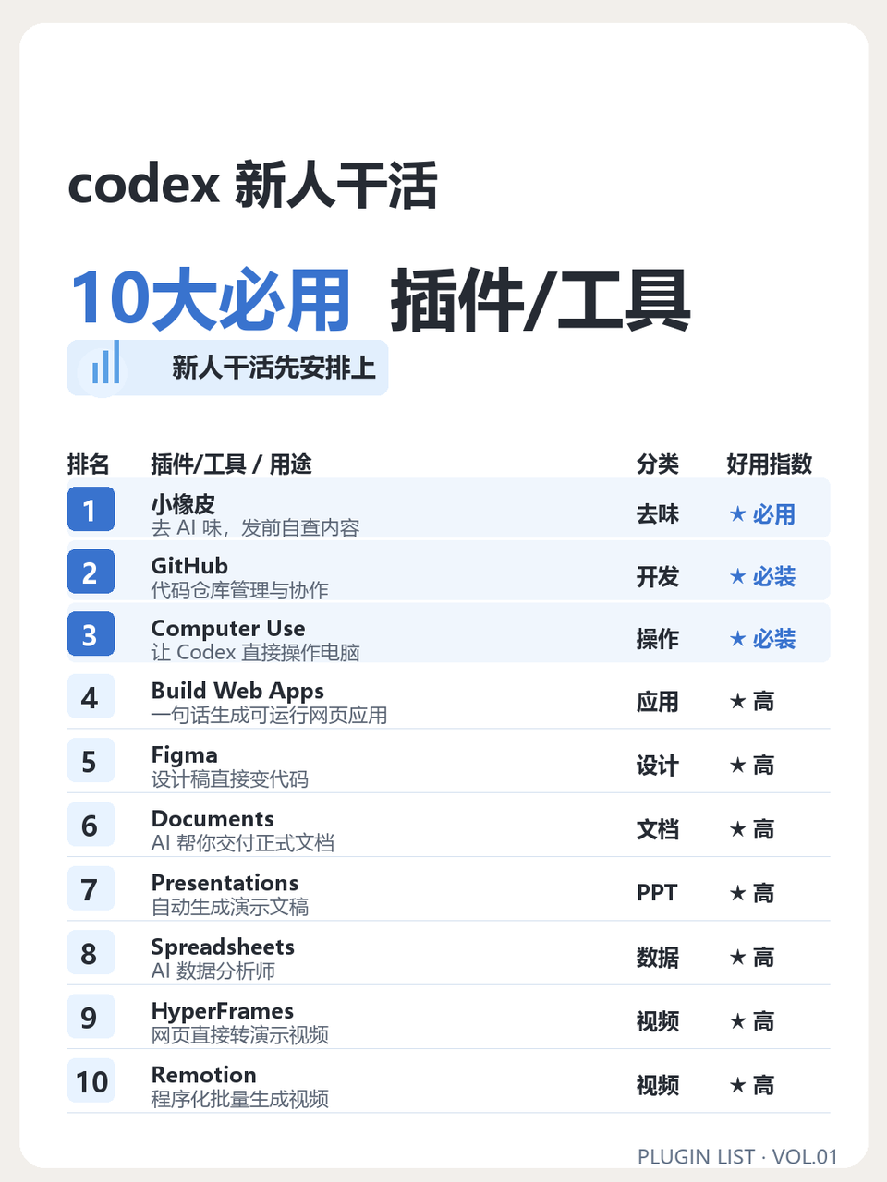Select the 'Presentations' plugin name
Screen dimensions: 887x1182
tap(225, 883)
